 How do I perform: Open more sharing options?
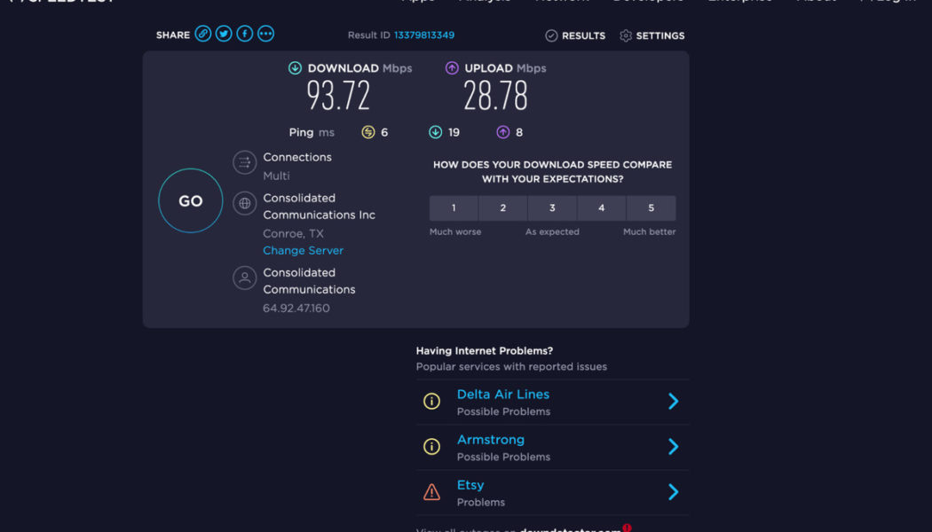[x=265, y=34]
